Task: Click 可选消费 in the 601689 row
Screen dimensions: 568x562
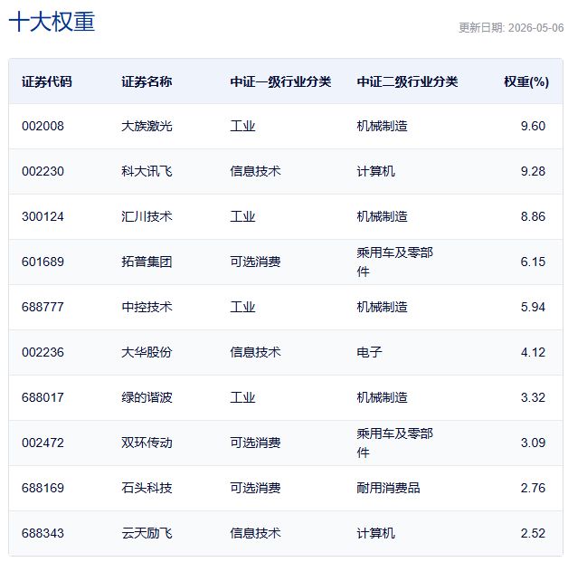Action: [255, 262]
